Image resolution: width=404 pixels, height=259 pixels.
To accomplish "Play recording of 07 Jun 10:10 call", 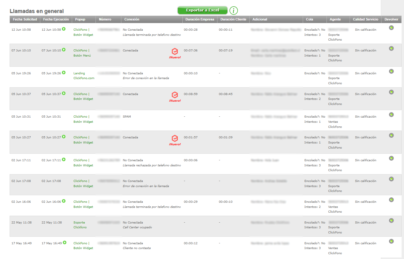I will [64, 50].
